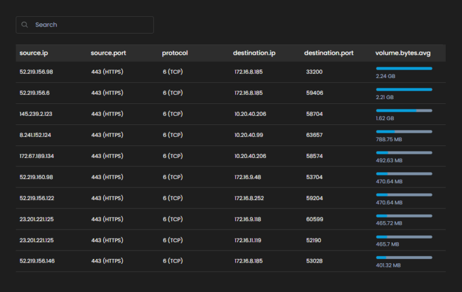The image size is (462, 292).
Task: Sort by volume.bytes.avg column header
Action: [403, 53]
